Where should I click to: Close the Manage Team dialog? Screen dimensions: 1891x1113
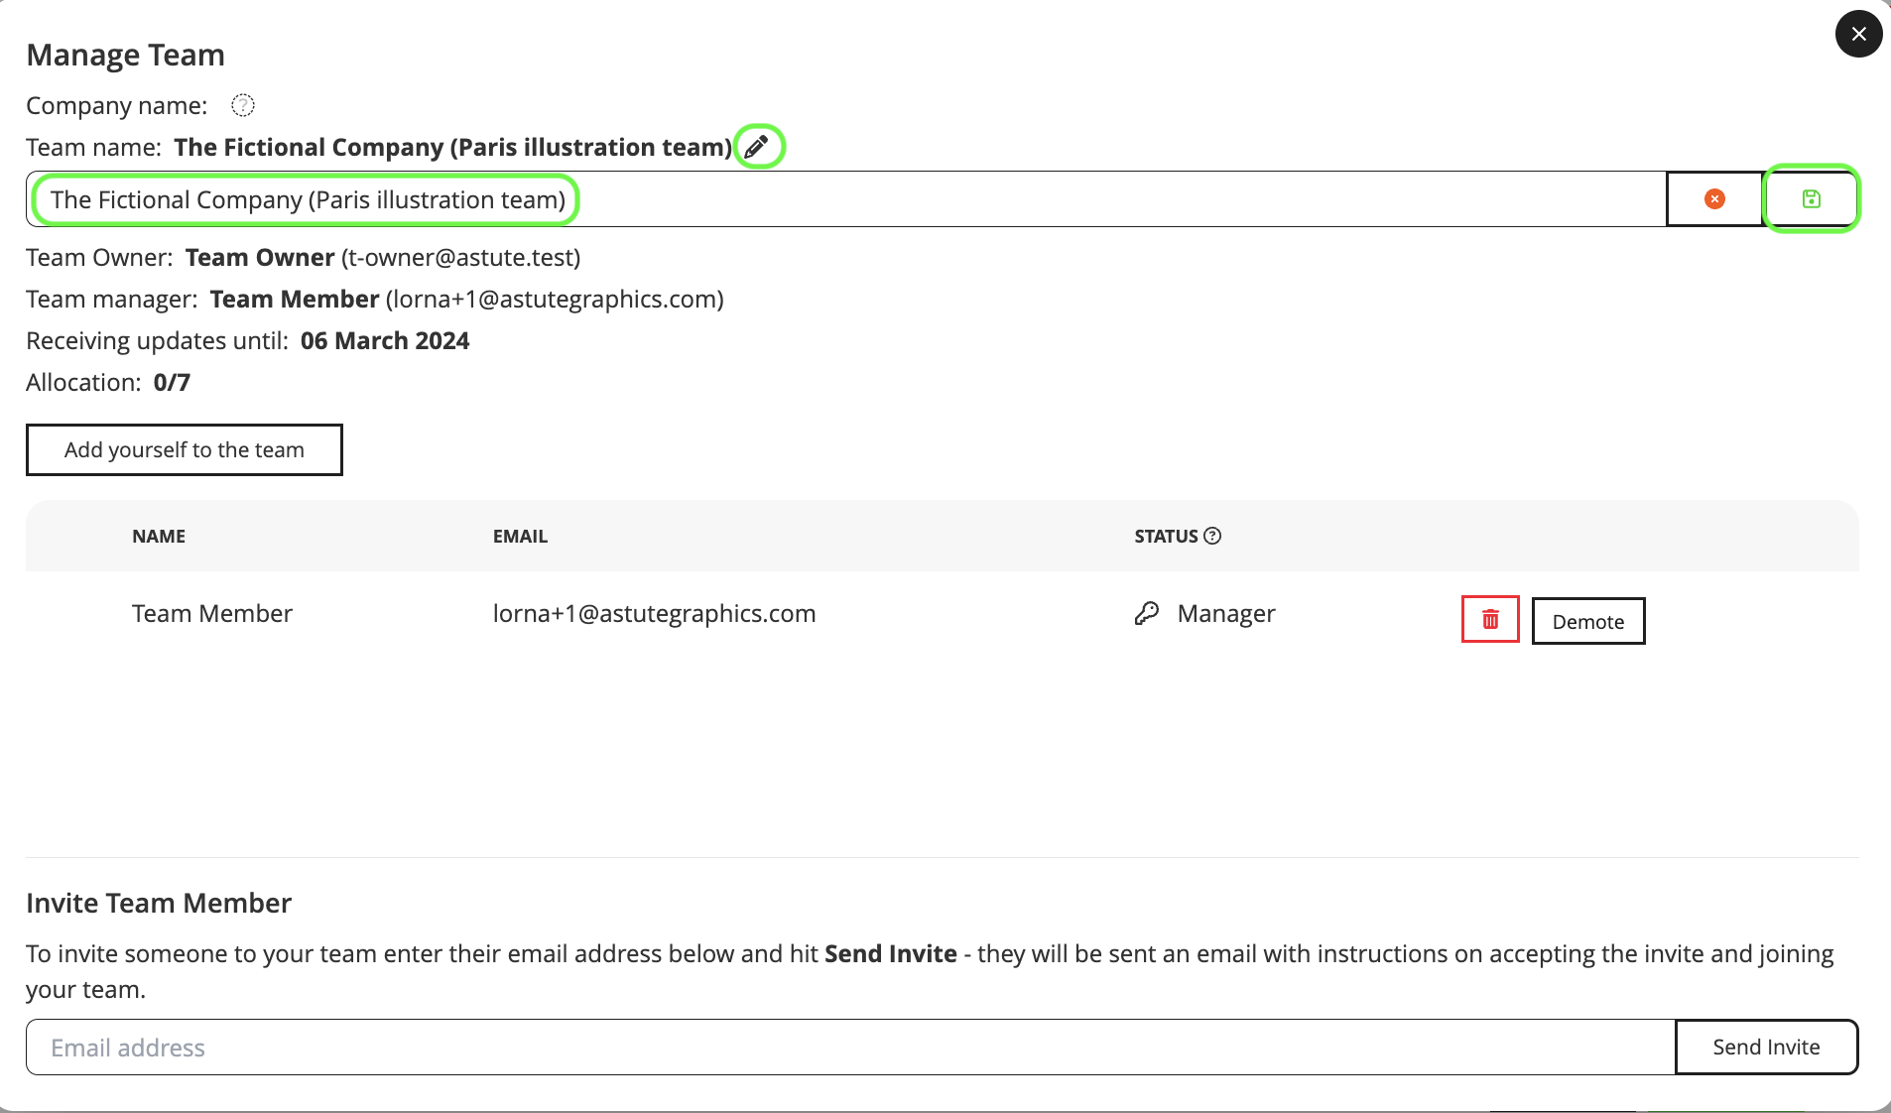[x=1858, y=34]
